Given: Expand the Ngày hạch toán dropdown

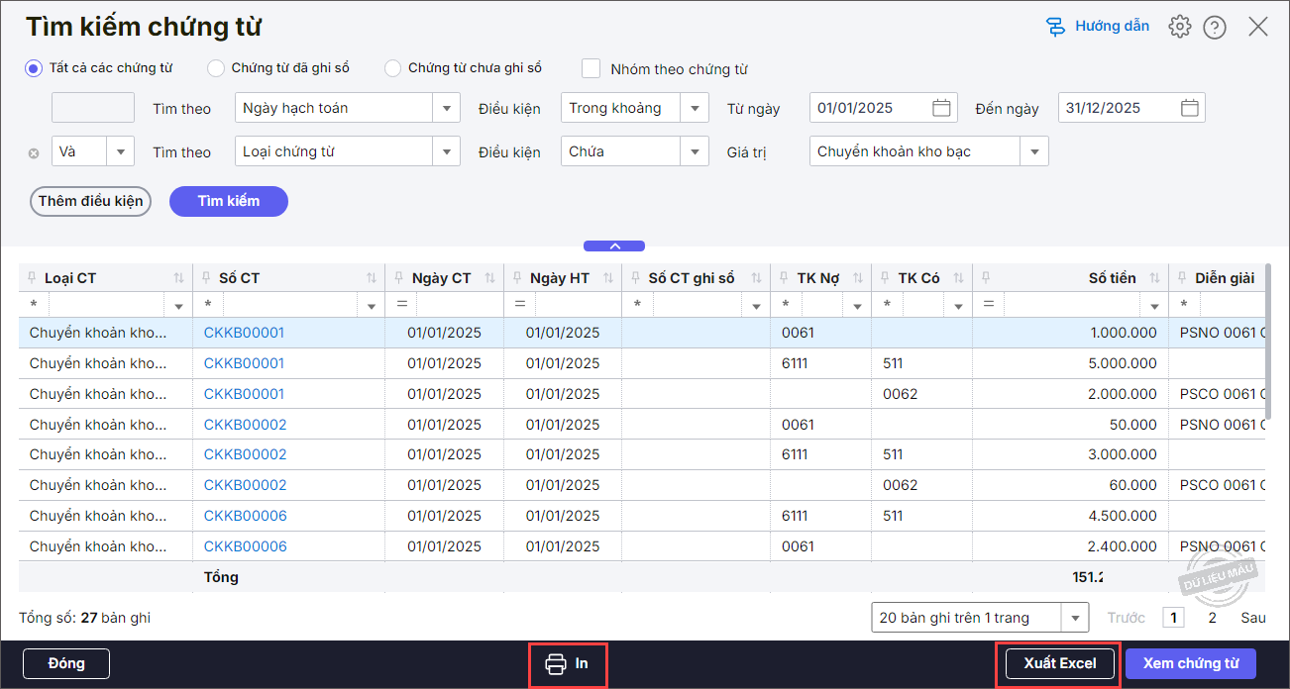Looking at the screenshot, I should [x=446, y=108].
